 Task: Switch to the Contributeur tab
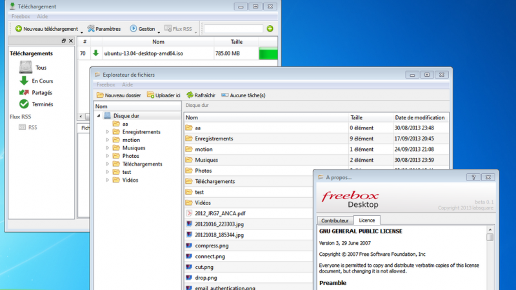pos(335,220)
